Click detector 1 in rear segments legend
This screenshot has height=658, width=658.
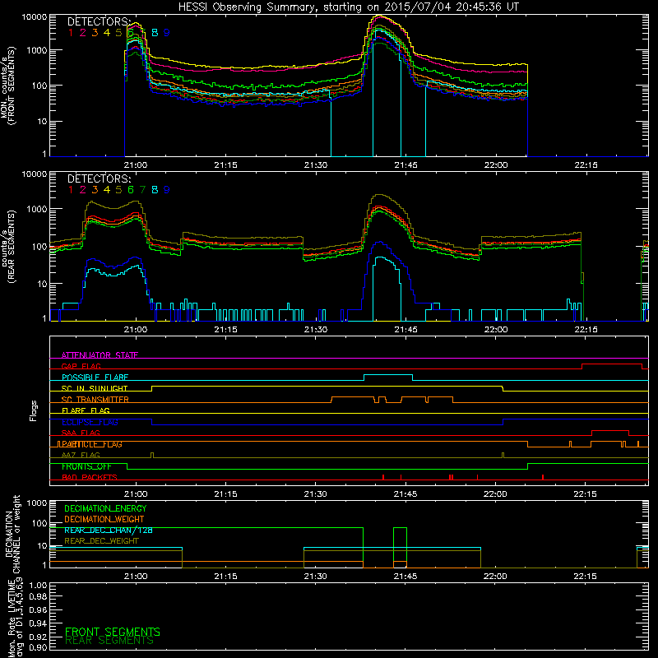point(71,190)
